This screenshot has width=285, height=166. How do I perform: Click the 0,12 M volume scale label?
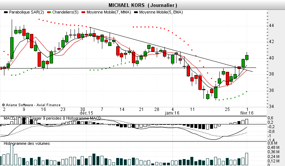[273, 161]
